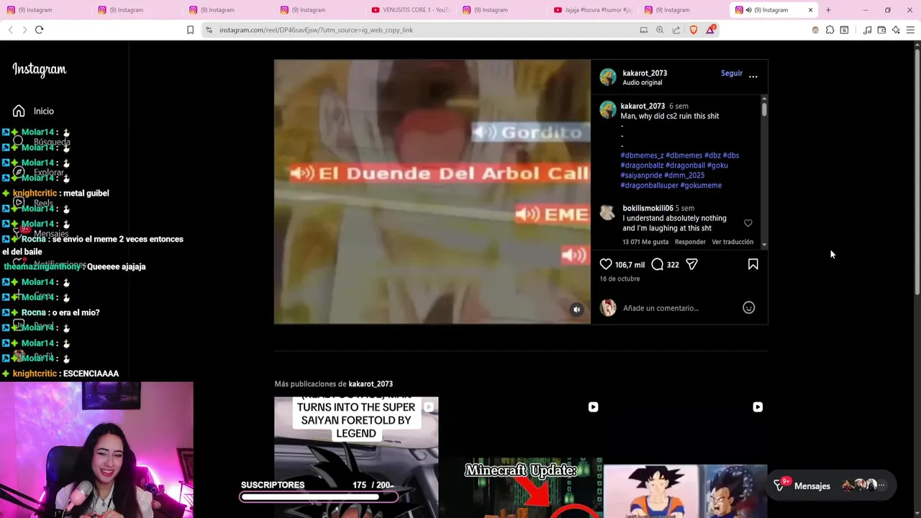Click 13 071 Me gusta on the comment
This screenshot has width=921, height=518.
point(645,242)
